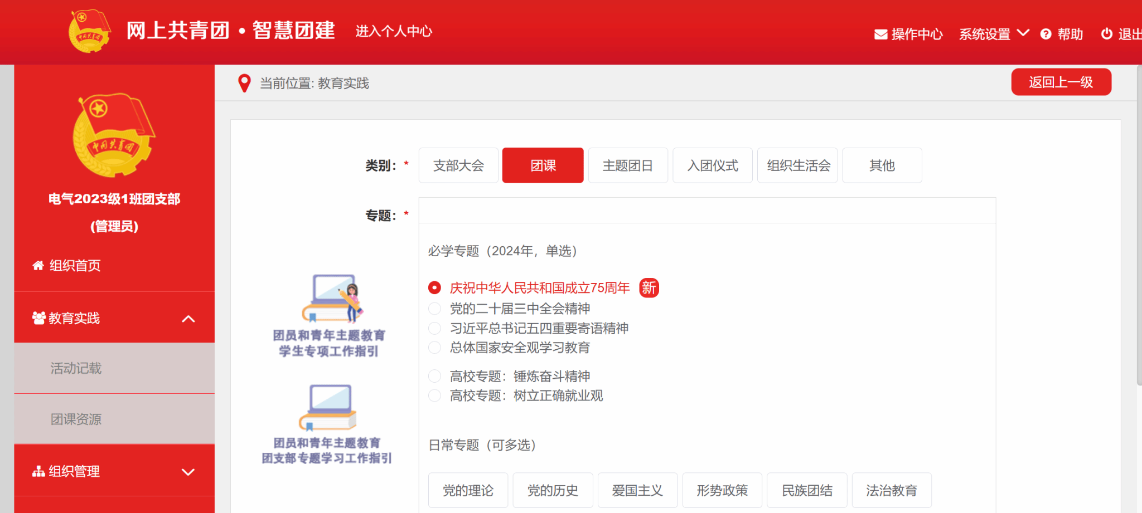
Task: Click the Communist Youth League emblem in header
Action: (89, 31)
